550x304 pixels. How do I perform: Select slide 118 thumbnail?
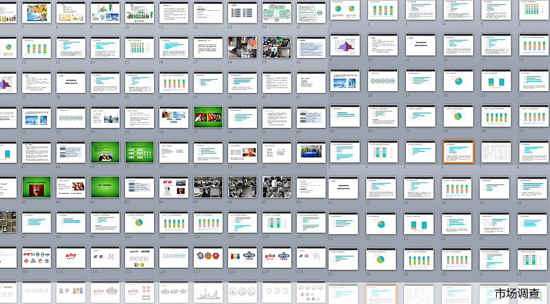(x=242, y=257)
